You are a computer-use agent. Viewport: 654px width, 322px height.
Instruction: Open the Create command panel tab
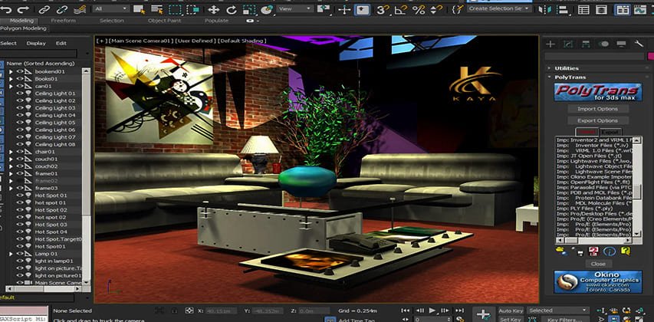[x=550, y=44]
